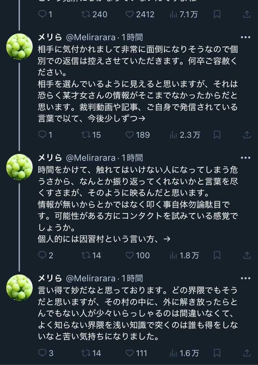Open more options on the second メリら tweet
Screen dimensions: 258x365
tap(246, 158)
